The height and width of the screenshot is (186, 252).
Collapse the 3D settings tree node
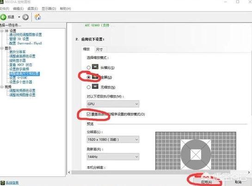click(x=2, y=31)
